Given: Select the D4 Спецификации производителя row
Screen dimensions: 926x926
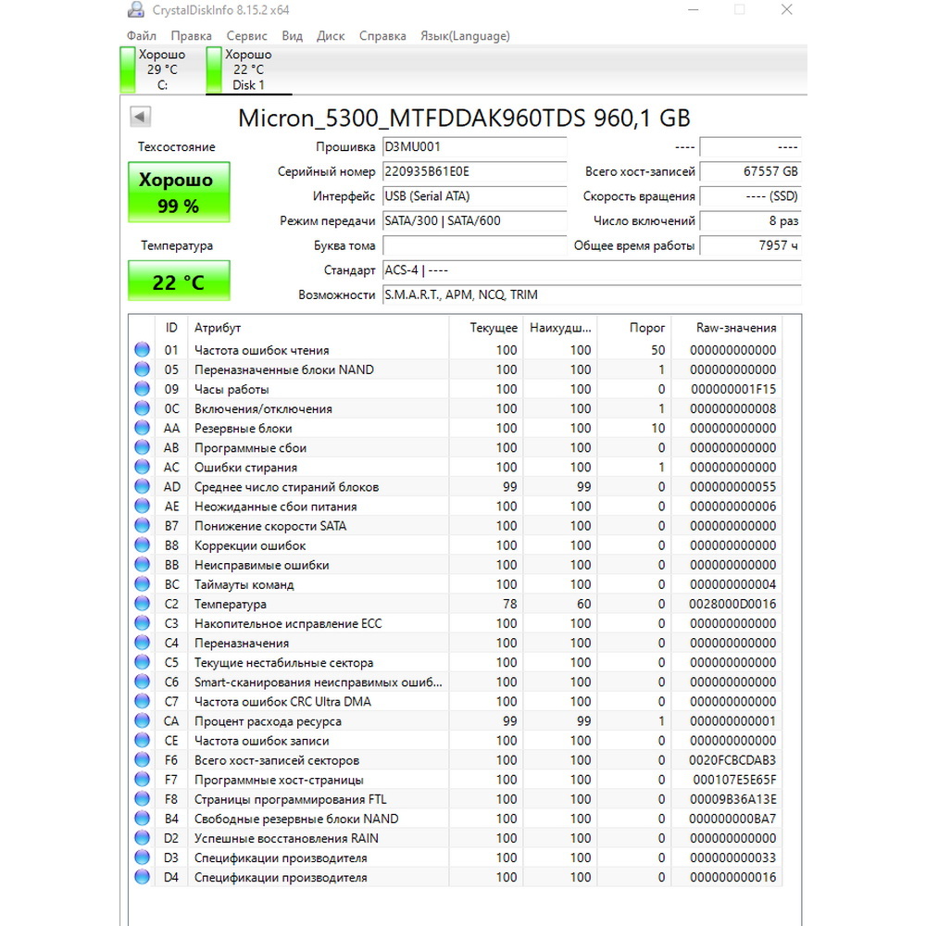Looking at the screenshot, I should tap(456, 877).
